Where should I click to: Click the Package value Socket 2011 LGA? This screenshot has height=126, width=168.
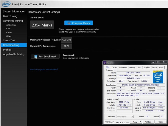(x=133, y=78)
